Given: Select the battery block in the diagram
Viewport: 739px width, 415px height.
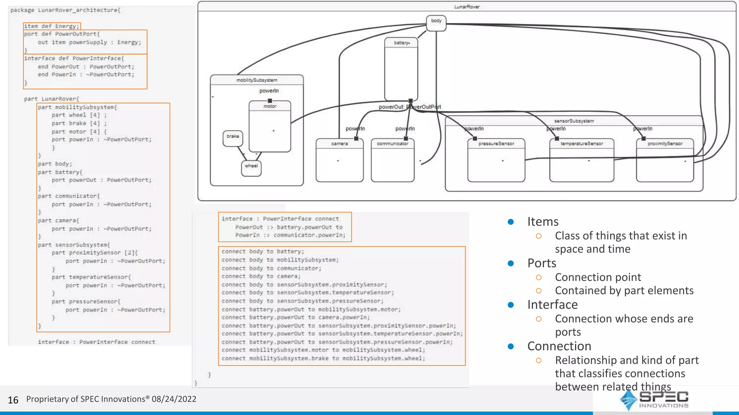Looking at the screenshot, I should coord(401,69).
